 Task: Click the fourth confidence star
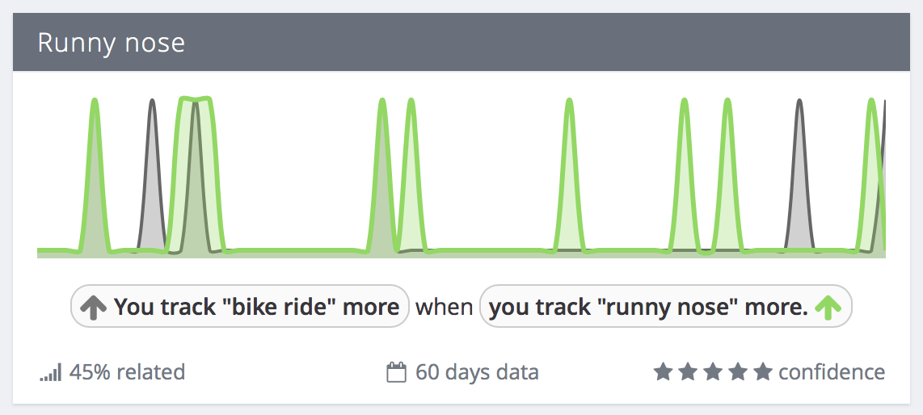(x=738, y=371)
